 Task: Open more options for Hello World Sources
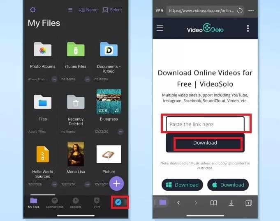tap(54, 185)
